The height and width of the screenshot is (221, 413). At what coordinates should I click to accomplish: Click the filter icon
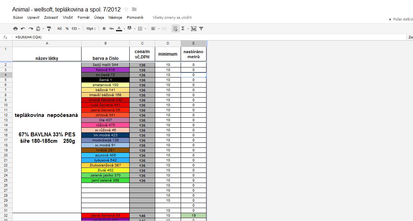(201, 29)
